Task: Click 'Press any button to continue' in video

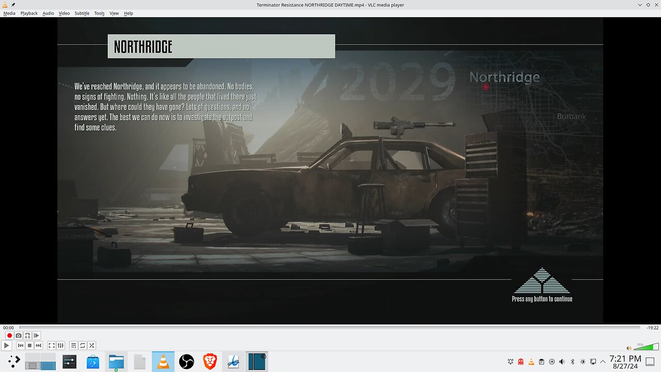Action: [542, 299]
